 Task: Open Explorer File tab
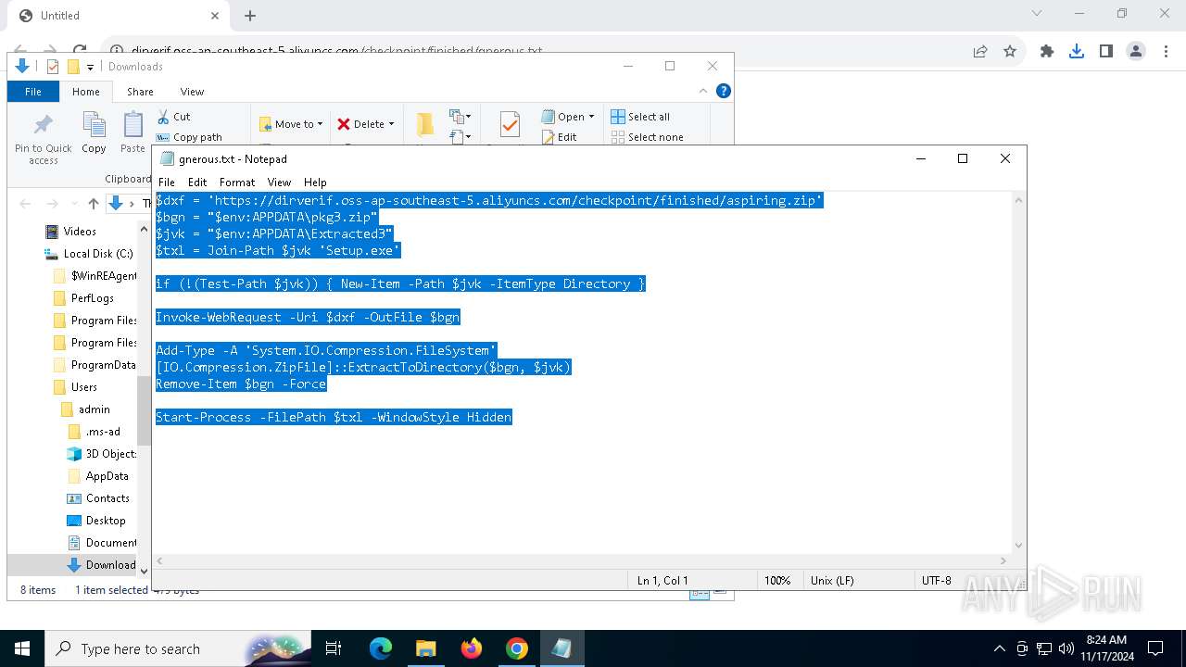point(33,92)
